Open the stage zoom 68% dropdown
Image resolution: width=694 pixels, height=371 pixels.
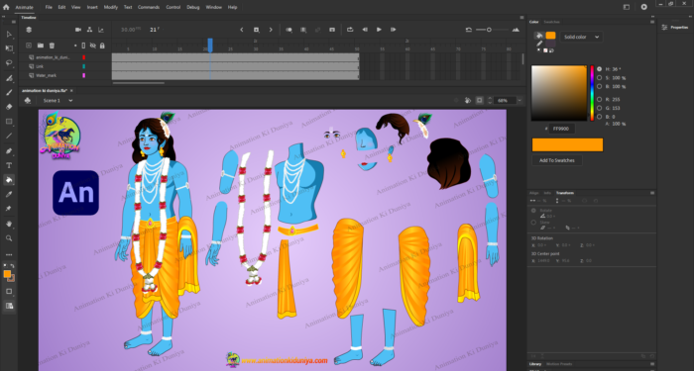point(508,101)
